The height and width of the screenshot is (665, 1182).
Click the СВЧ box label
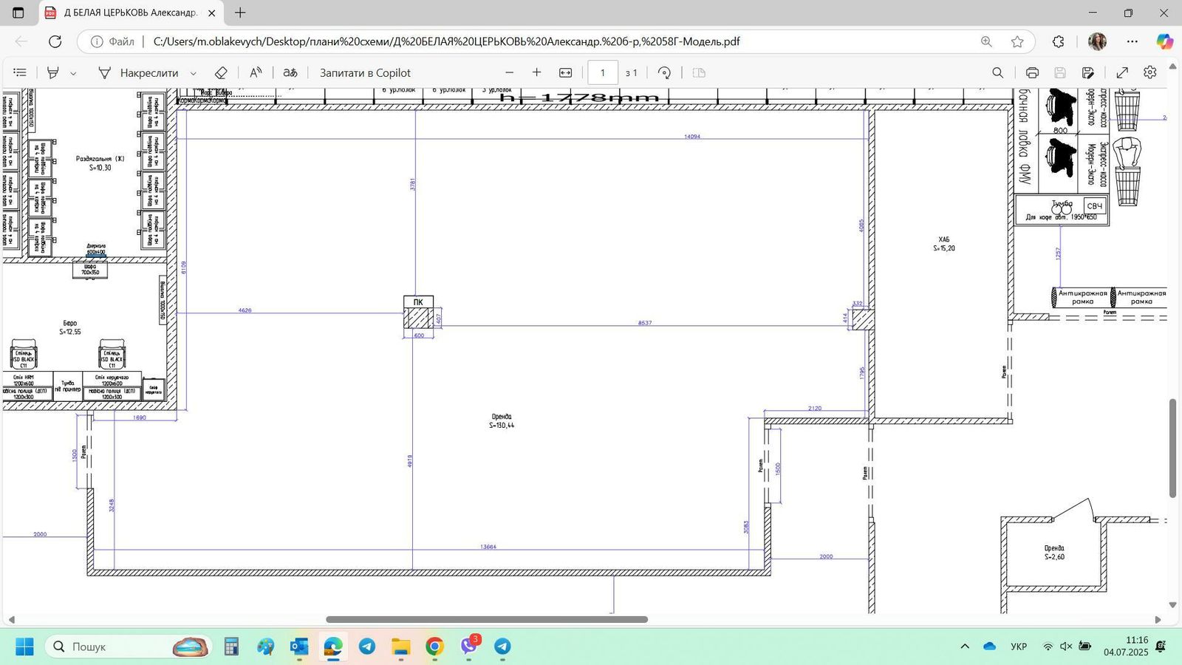(1095, 206)
